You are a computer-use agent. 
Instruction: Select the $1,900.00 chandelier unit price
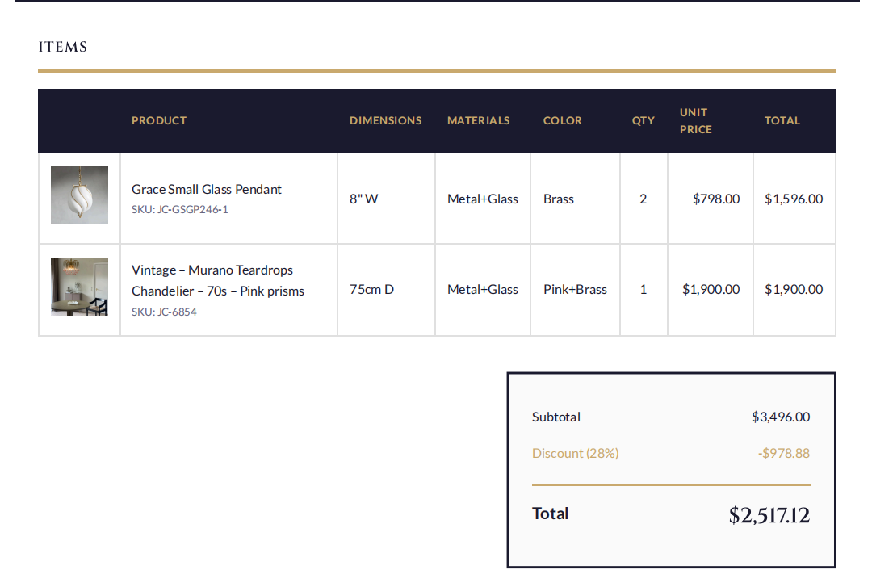click(711, 289)
